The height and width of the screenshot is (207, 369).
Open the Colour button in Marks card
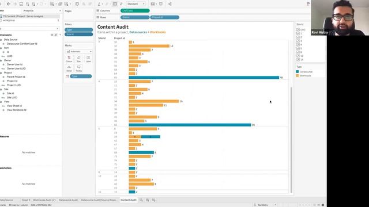coord(69,59)
